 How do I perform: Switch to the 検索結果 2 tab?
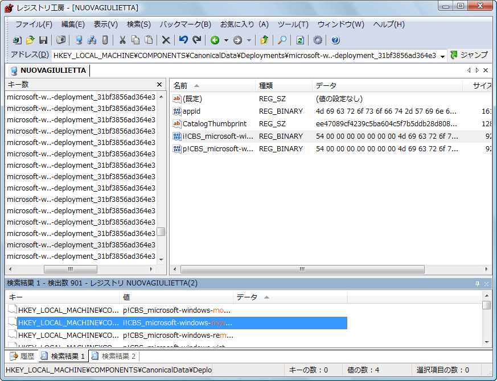coord(114,357)
